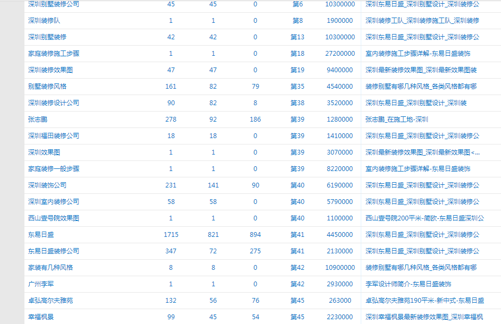This screenshot has width=501, height=324.
Task: Select index value 278 for 张志鹏
Action: pos(171,120)
